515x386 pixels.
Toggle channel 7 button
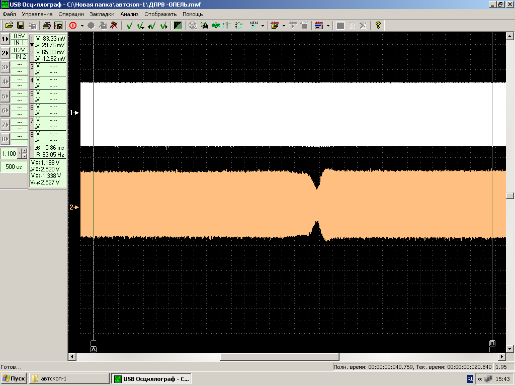click(5, 125)
